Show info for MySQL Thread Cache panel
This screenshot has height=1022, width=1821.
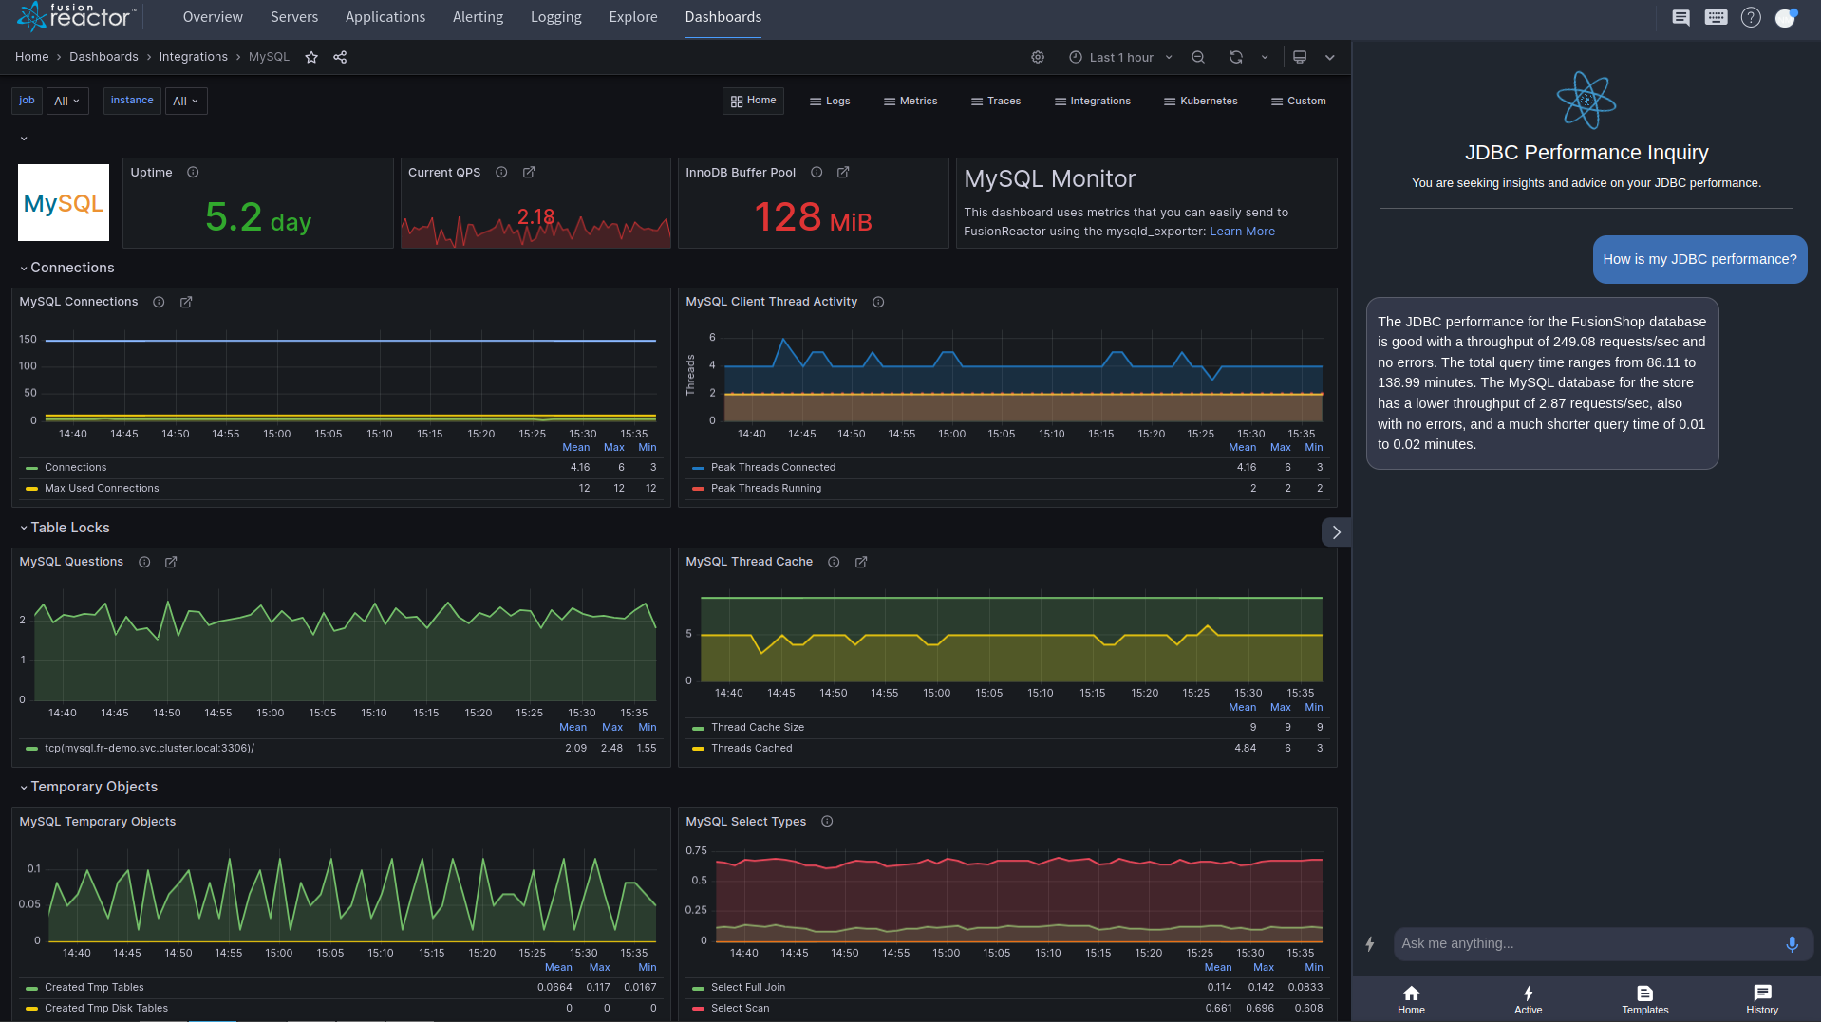[834, 562]
